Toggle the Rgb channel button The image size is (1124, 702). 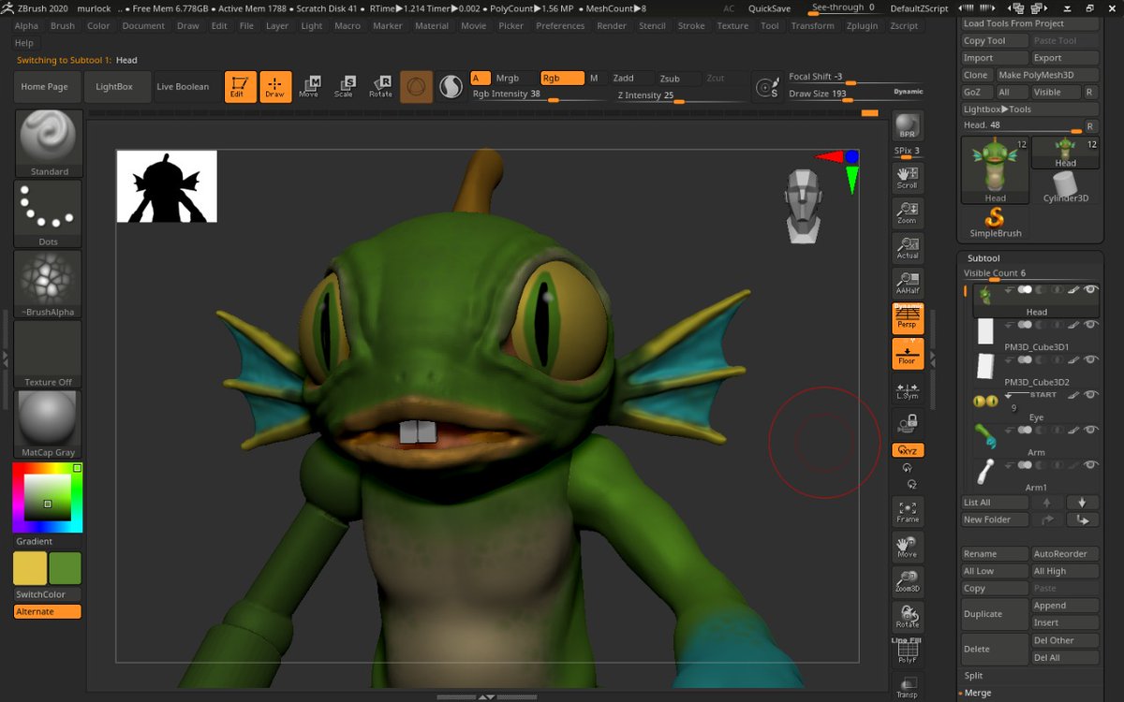(561, 79)
